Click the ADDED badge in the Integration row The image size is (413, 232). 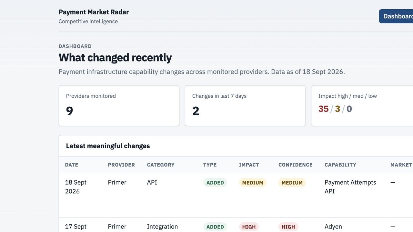tap(215, 227)
